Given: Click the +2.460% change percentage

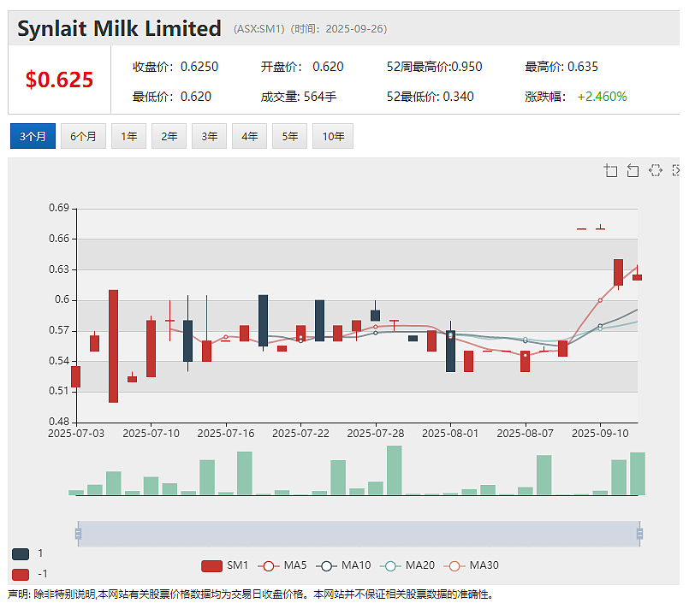Looking at the screenshot, I should 602,97.
